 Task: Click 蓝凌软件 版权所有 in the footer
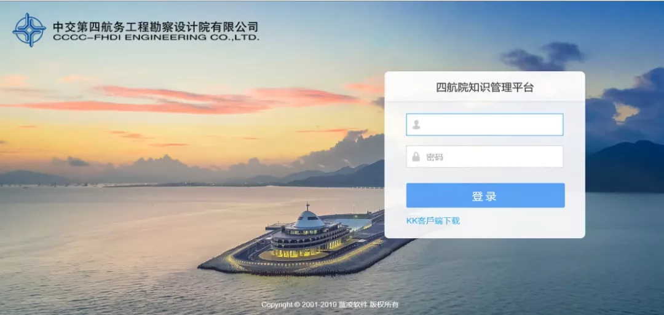pos(368,305)
